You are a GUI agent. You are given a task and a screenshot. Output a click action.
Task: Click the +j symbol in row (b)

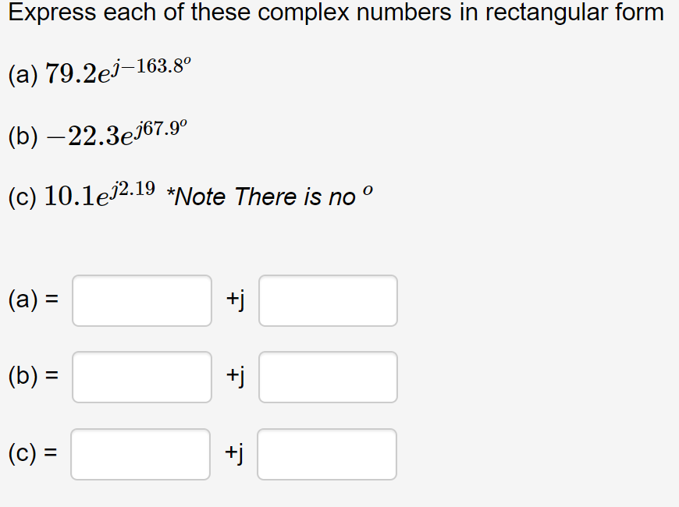coord(236,377)
